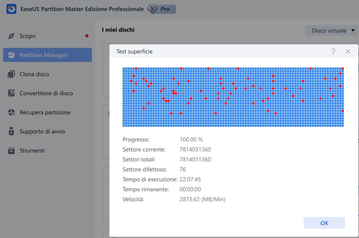The image size is (359, 238).
Task: Click the I miei dischi heading
Action: 118,30
